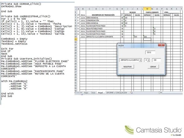
Task: Switch to the Inicio sheet tab
Action: (94, 93)
